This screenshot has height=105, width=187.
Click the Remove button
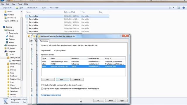77,80
